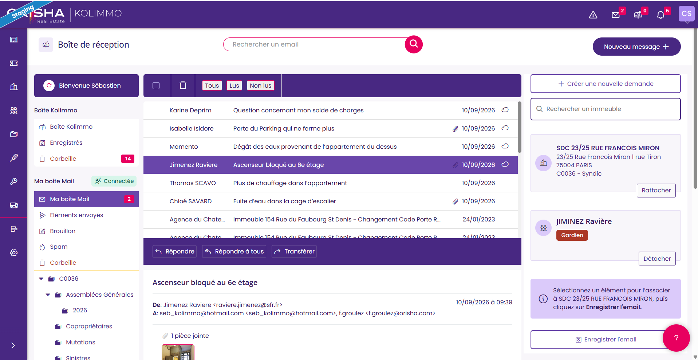Viewport: 698px width, 360px height.
Task: Open the truck icon in left sidebar
Action: (x=14, y=205)
